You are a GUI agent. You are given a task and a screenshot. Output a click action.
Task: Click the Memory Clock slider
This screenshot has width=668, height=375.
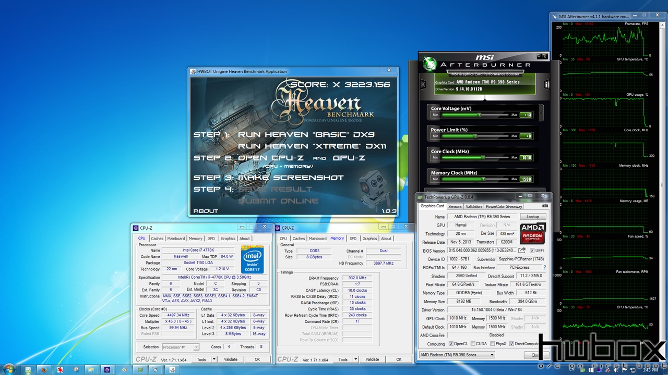[x=475, y=179]
